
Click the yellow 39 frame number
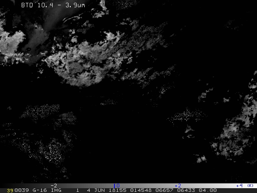coord(10,190)
